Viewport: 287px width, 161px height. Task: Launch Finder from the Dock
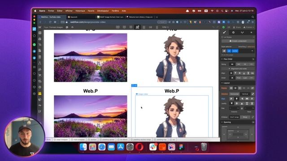(83, 147)
